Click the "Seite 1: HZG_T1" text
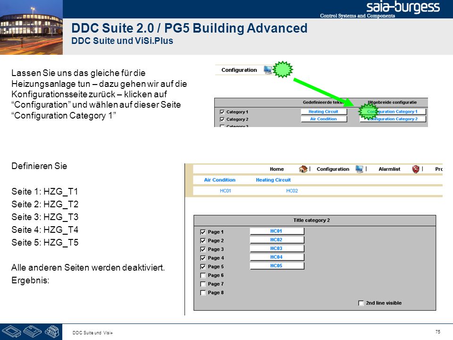The image size is (453, 340). coord(45,191)
